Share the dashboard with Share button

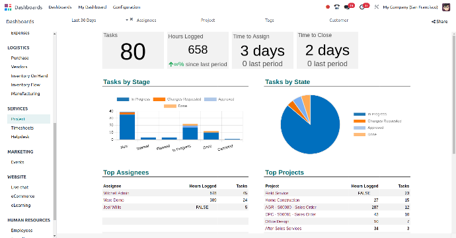(439, 22)
